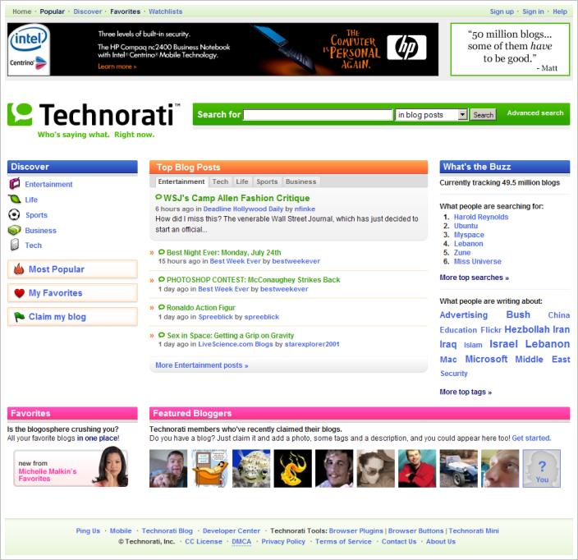Switch to the Tech tab in Top Blog Posts
The height and width of the screenshot is (560, 578).
[220, 181]
